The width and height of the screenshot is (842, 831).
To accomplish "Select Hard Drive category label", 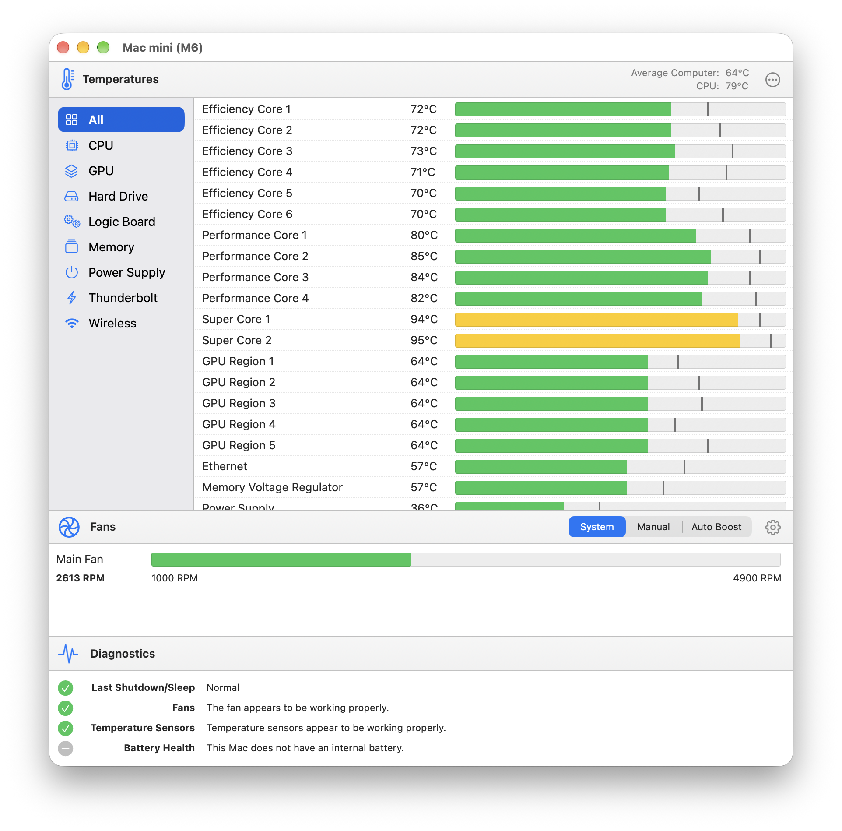I will tap(118, 196).
